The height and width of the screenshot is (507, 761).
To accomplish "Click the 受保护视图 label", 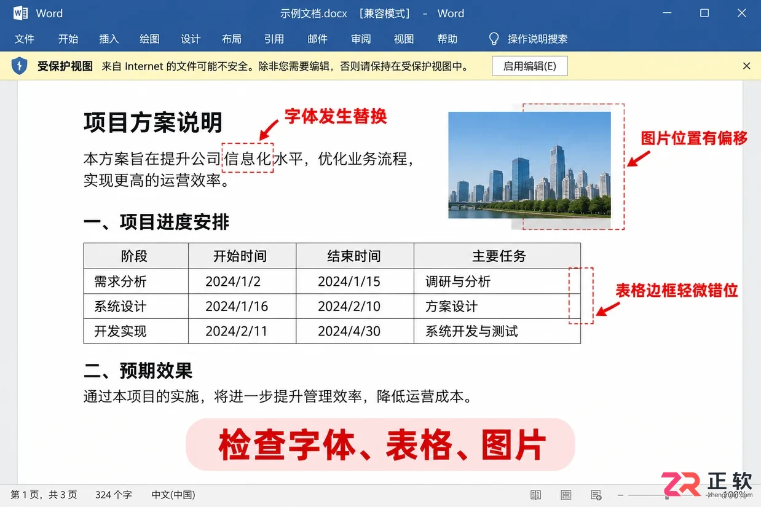I will [x=65, y=66].
